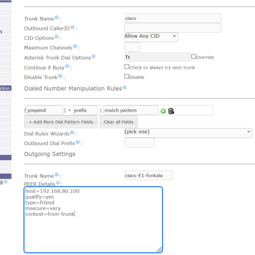Click the help icon next to Outbound CallerID
Screen dimensions: 255x255
[73, 27]
